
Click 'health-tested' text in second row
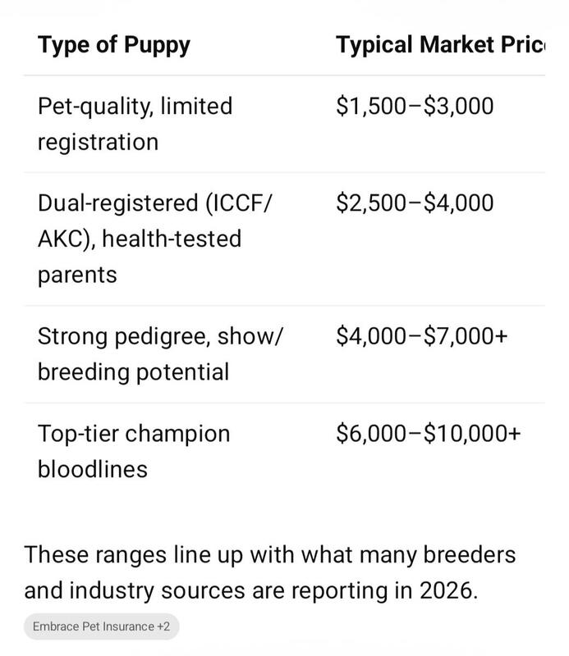172,239
